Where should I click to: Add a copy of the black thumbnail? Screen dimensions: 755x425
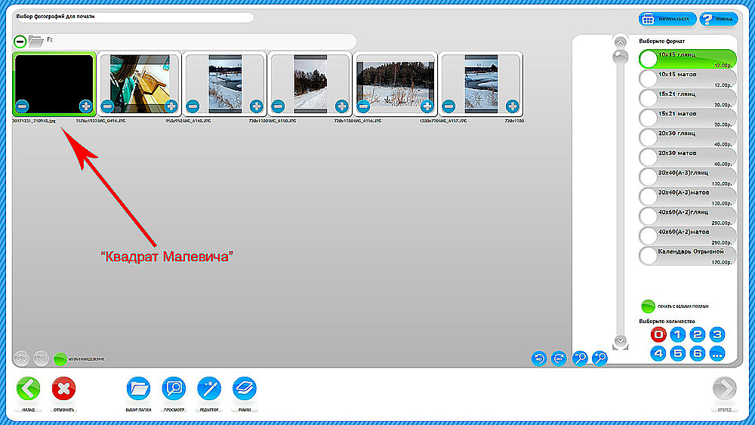coord(85,106)
